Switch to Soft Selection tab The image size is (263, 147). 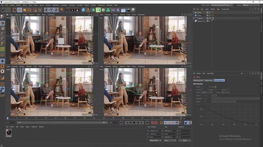click(x=219, y=80)
